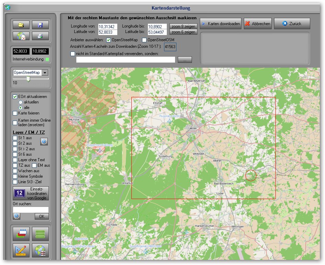This screenshot has width=325, height=265.
Task: Select the 'alle' radio button
Action: 20,108
